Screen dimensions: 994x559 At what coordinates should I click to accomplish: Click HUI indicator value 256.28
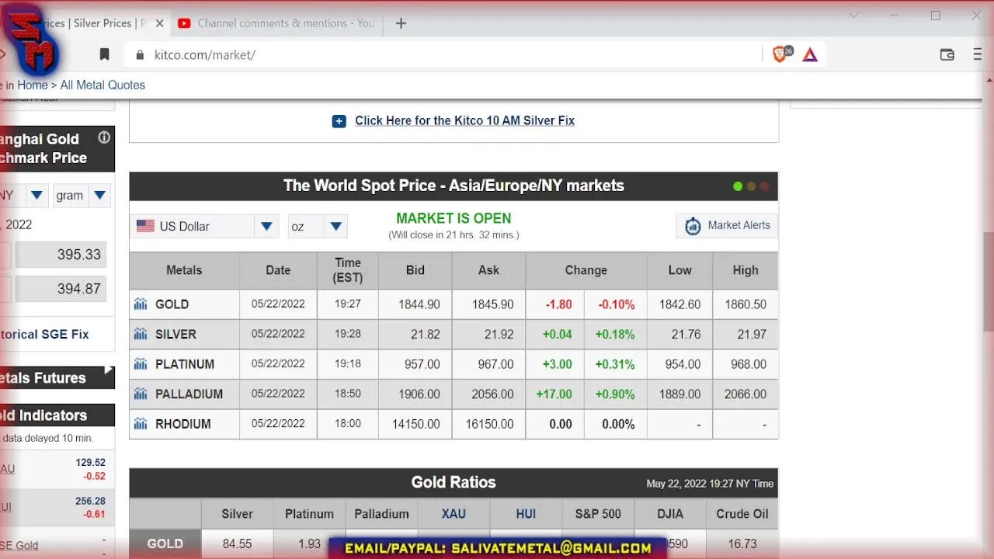pos(91,501)
